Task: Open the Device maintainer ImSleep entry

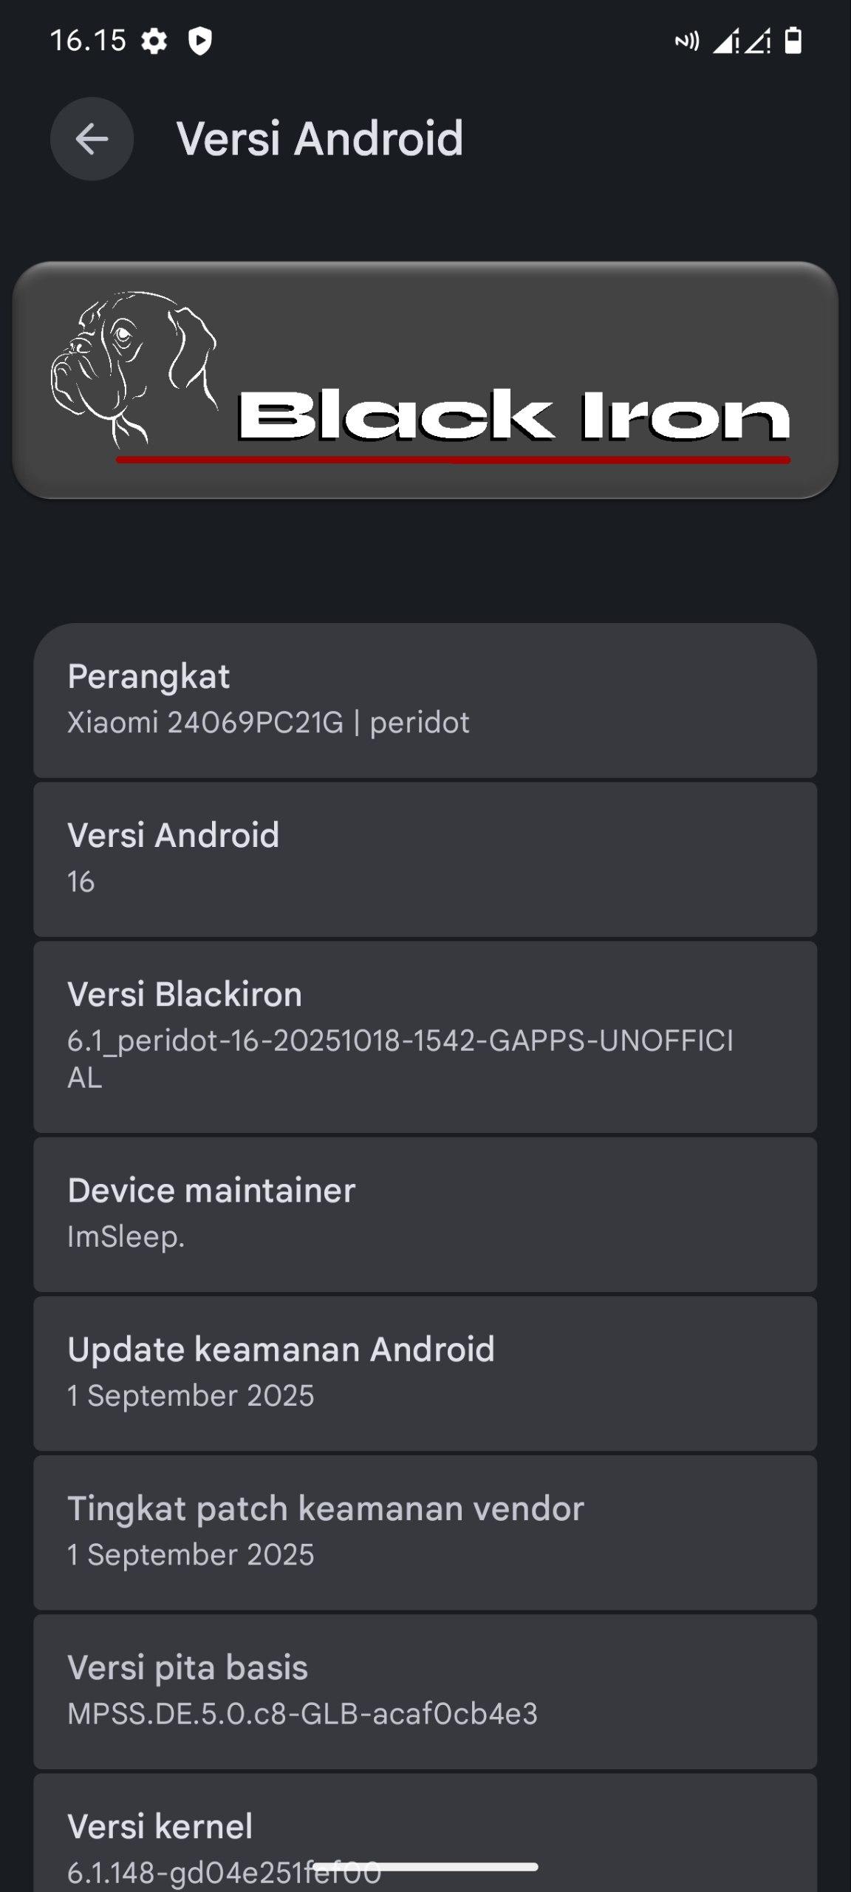Action: (x=425, y=1213)
